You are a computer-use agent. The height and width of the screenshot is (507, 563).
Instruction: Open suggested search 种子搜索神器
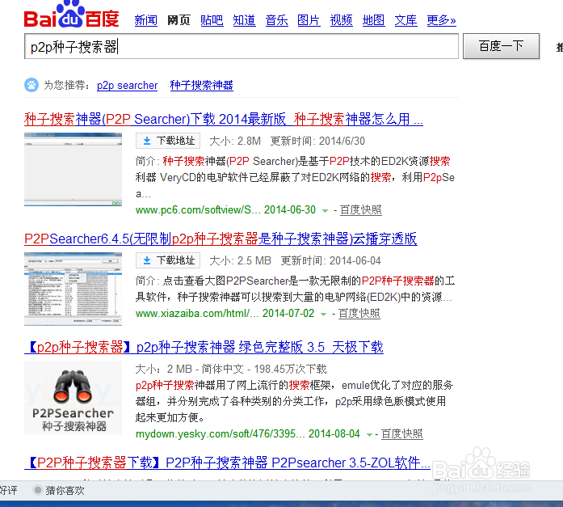point(201,86)
